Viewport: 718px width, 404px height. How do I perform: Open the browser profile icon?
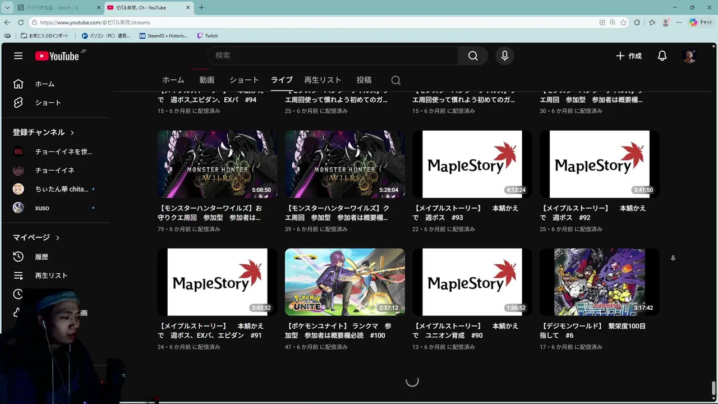tap(666, 22)
